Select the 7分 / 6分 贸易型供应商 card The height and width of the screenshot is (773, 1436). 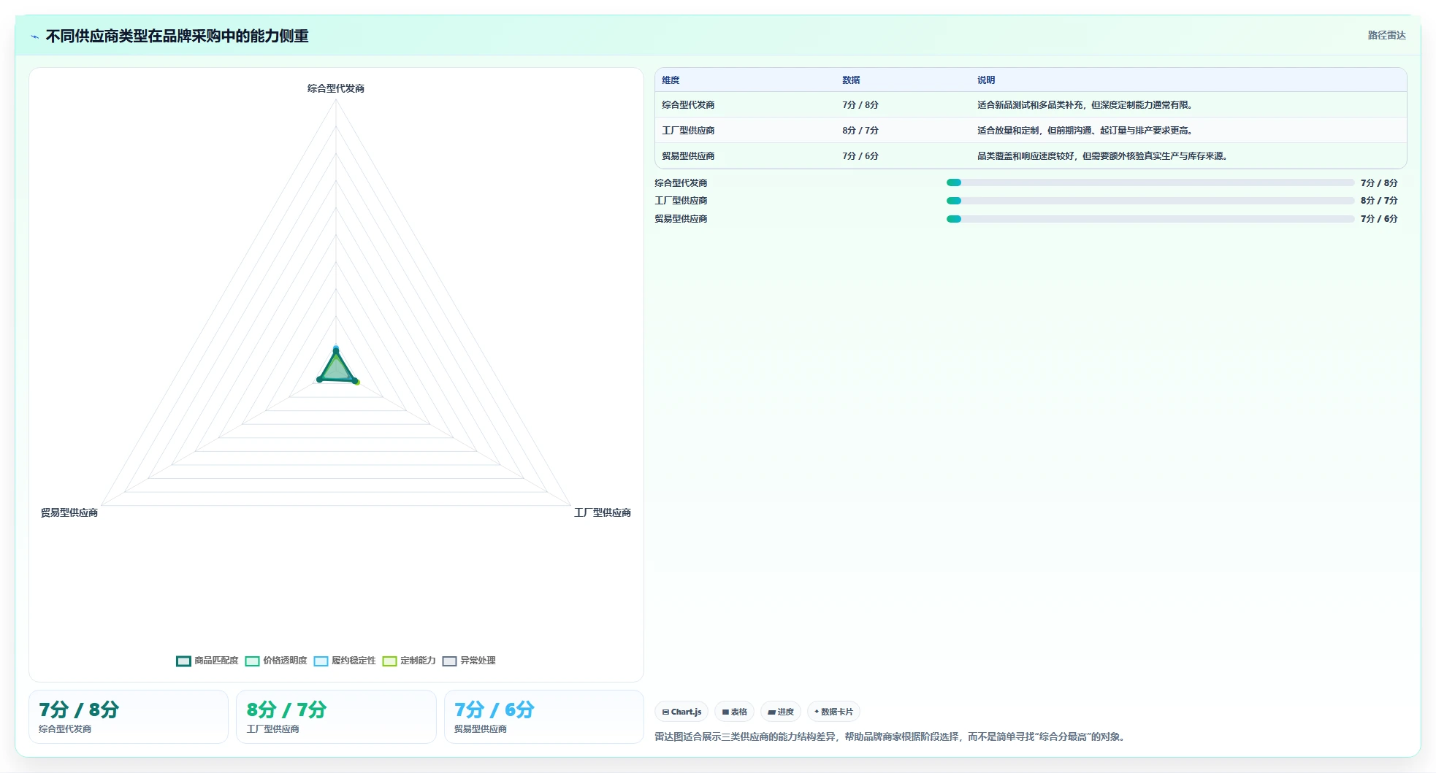coord(544,717)
